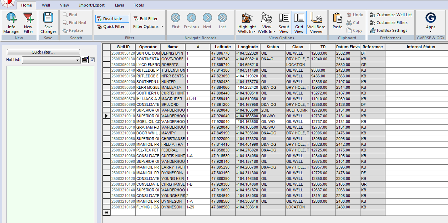448x223 pixels.
Task: Open the Well ribbon tab
Action: (46, 5)
